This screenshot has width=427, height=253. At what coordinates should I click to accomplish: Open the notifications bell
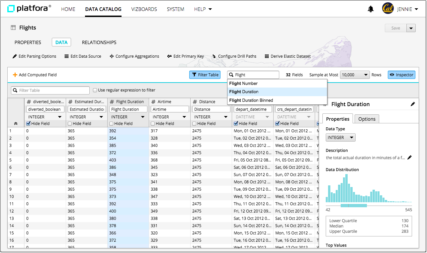point(371,9)
